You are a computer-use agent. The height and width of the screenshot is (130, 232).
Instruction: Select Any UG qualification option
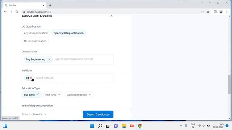[36, 33]
